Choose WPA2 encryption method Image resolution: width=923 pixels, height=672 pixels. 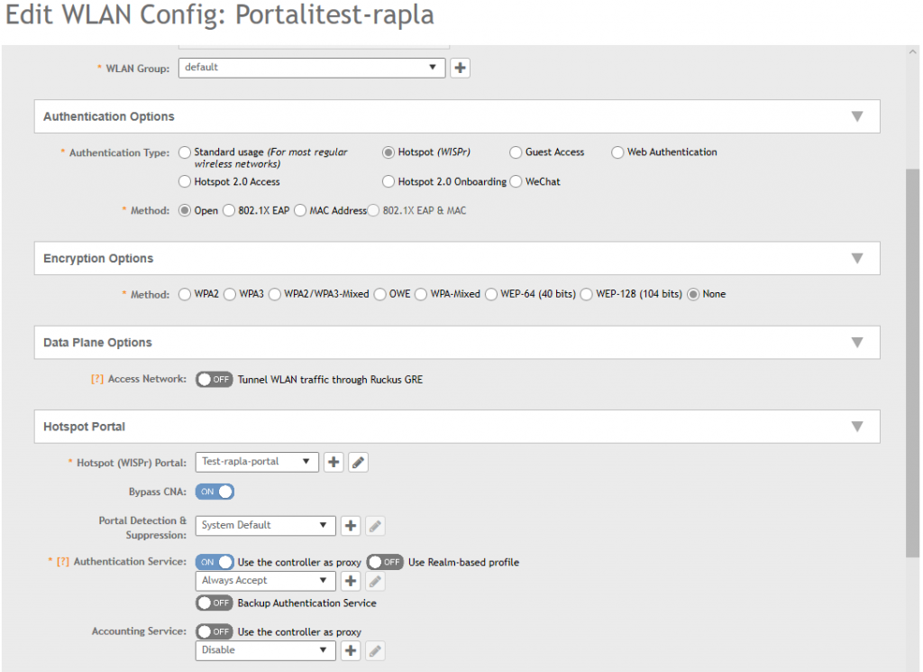(186, 294)
